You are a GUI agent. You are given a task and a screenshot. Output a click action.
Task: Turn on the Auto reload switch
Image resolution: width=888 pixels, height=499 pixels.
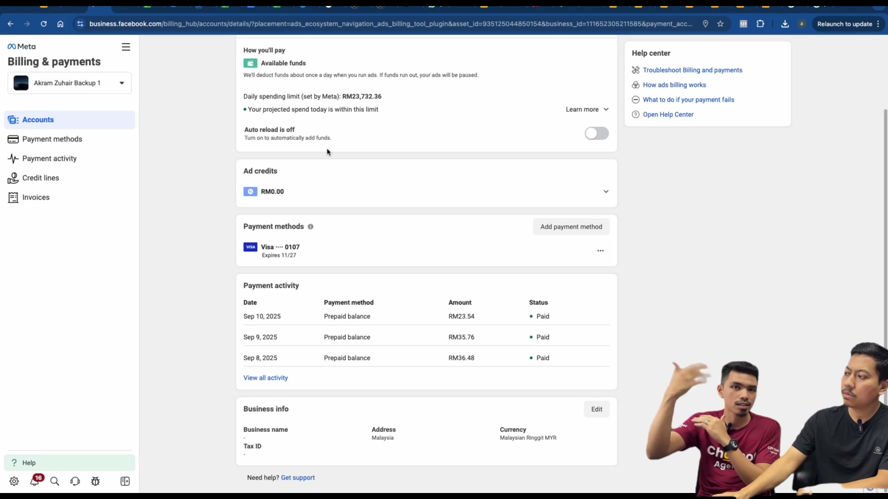(x=597, y=134)
